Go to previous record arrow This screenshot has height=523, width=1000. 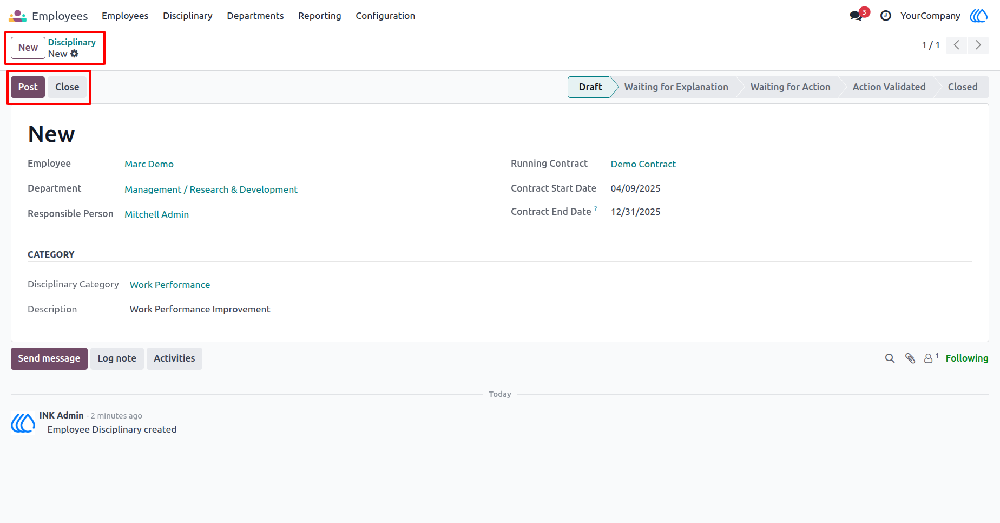tap(956, 45)
